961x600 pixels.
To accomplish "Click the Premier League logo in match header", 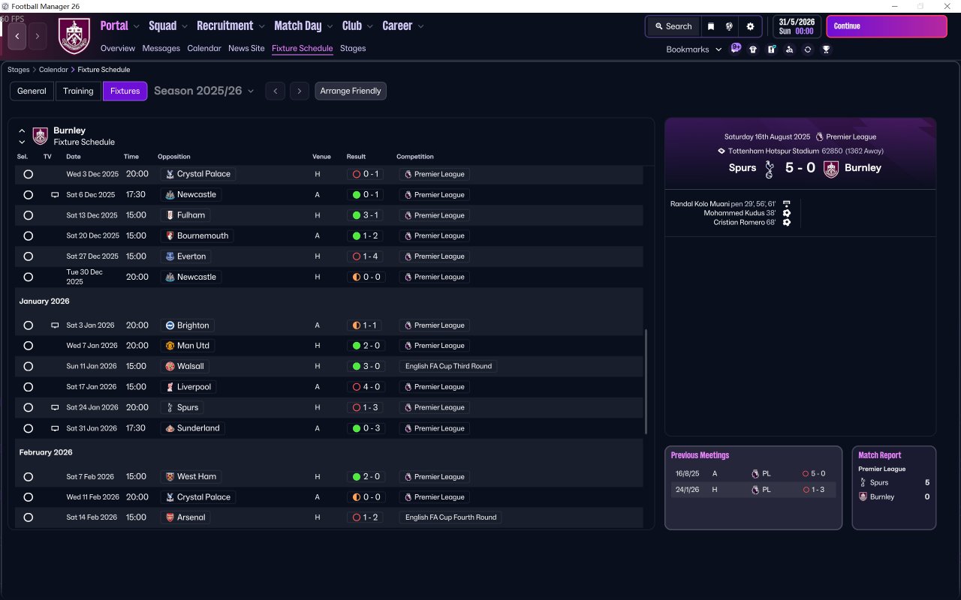I will [819, 137].
